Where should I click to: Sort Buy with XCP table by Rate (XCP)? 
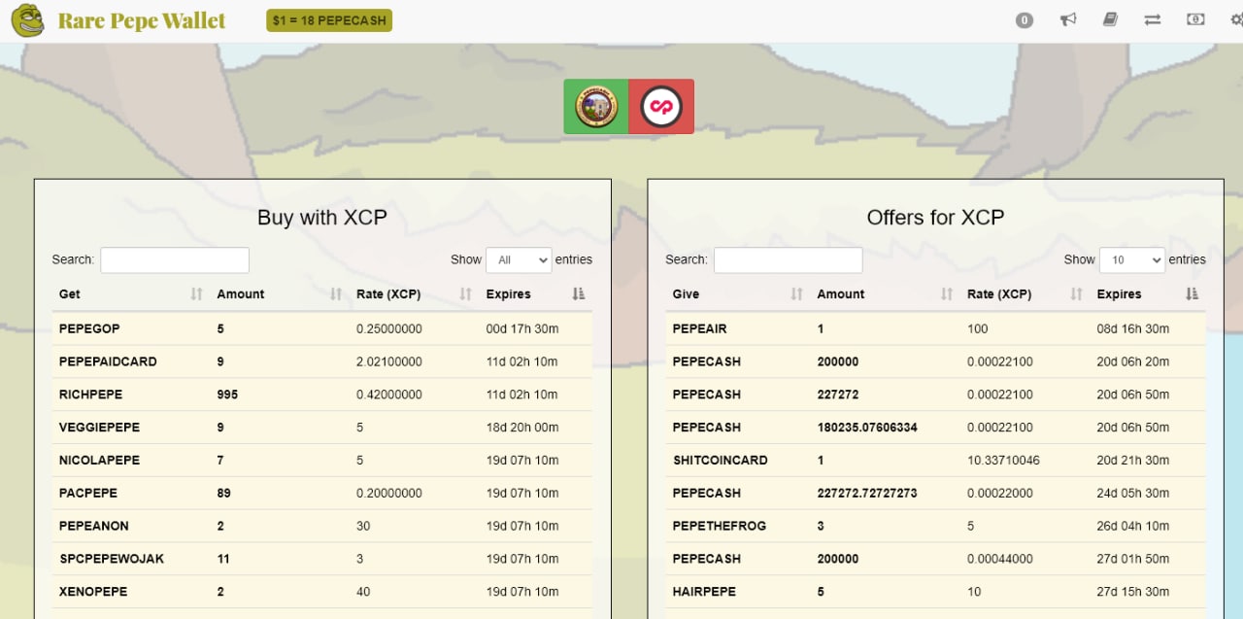coord(414,293)
